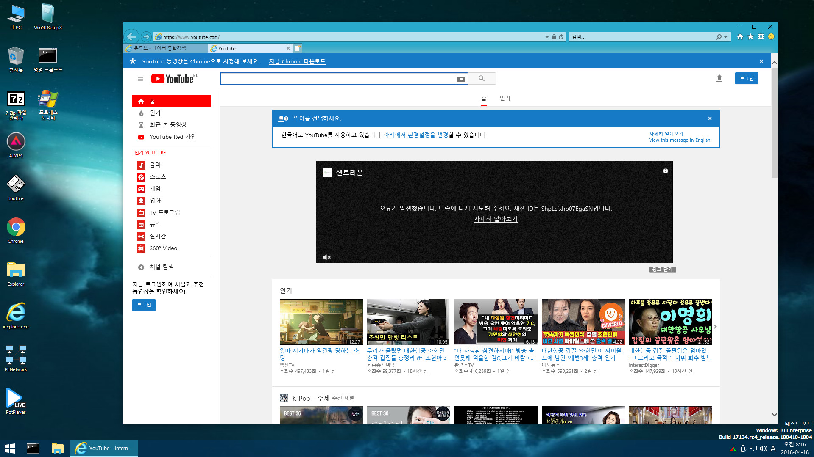Open AIMP4 desktop icon
The width and height of the screenshot is (814, 457).
tap(16, 145)
